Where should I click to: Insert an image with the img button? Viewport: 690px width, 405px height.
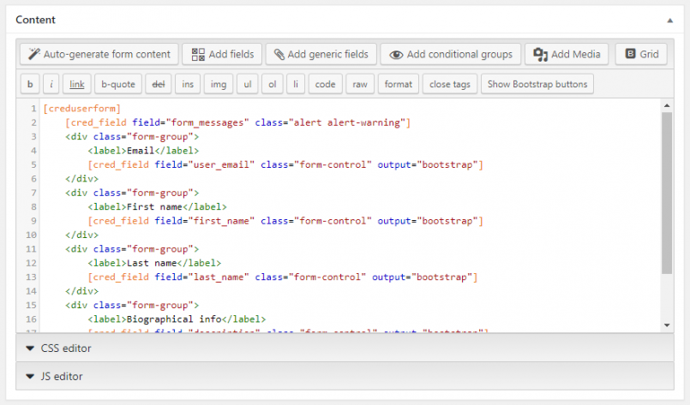219,84
